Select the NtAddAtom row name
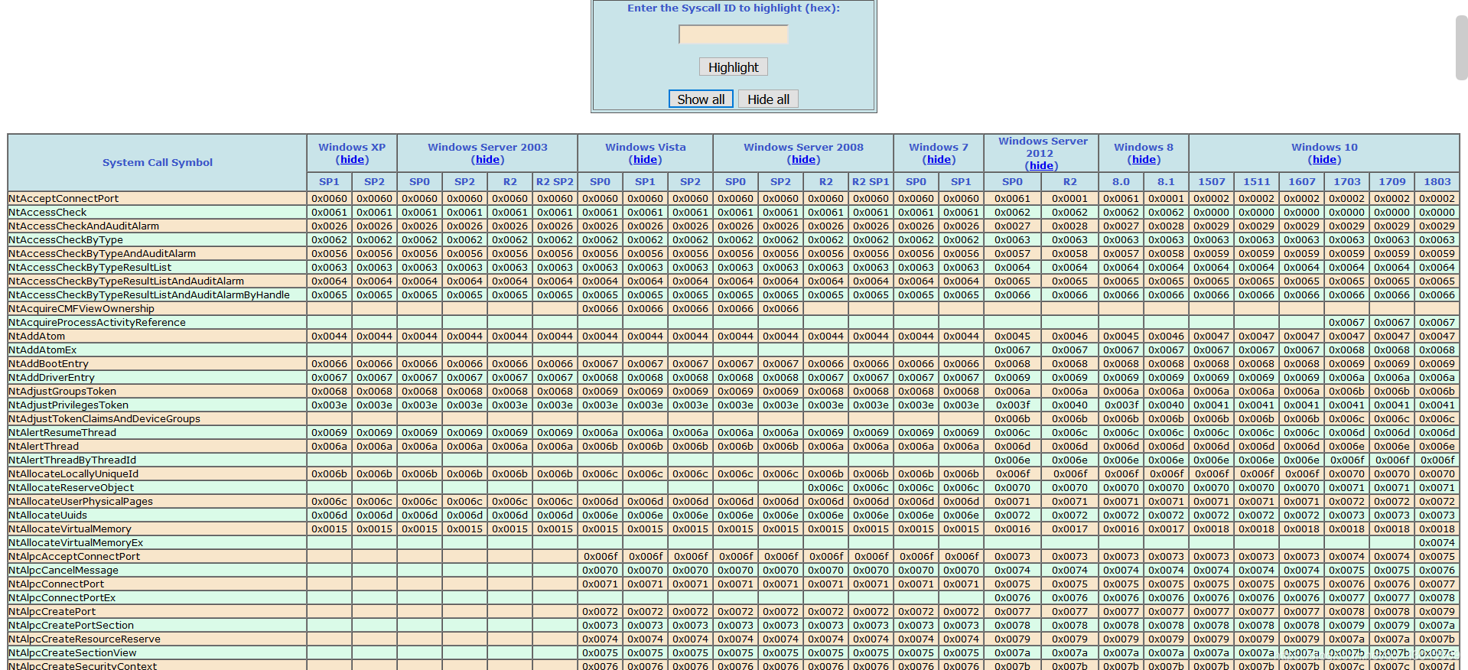This screenshot has height=670, width=1468. (37, 337)
